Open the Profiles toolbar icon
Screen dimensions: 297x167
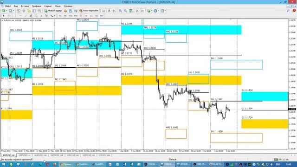point(10,11)
